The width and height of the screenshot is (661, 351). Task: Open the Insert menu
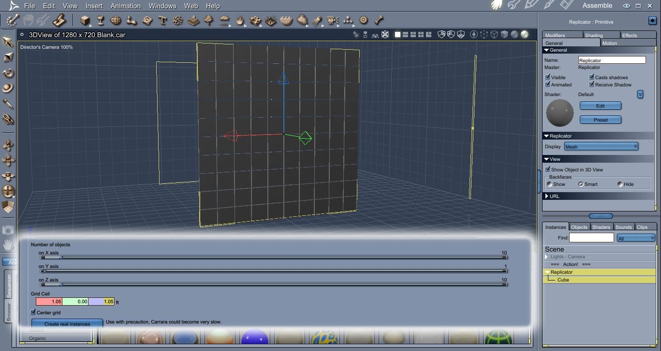(94, 6)
